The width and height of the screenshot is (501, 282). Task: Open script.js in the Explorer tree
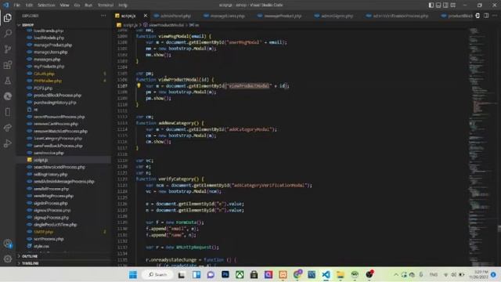click(41, 160)
